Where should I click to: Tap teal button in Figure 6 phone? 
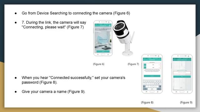tap(103, 51)
